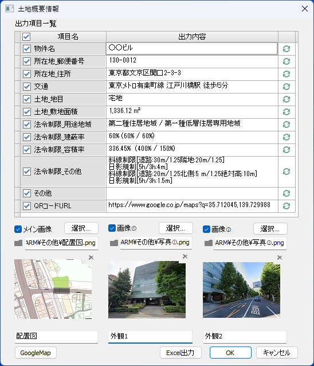Image resolution: width=314 pixels, height=366 pixels.
Task: Refresh the 法令制限_建蔽率 row value
Action: point(286,137)
